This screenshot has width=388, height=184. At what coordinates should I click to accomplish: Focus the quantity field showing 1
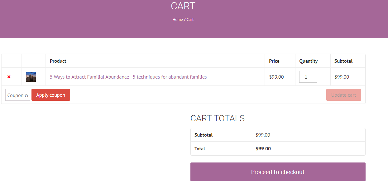point(308,77)
